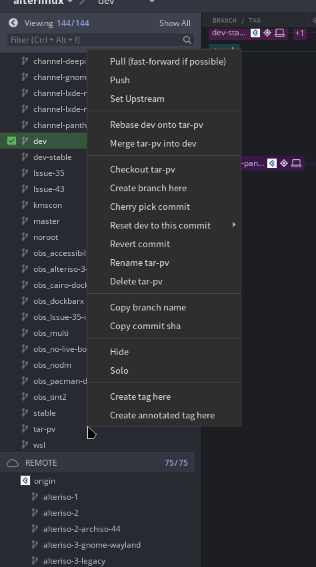This screenshot has height=567, width=316.
Task: Click the branch icon beside stable
Action: [25, 412]
